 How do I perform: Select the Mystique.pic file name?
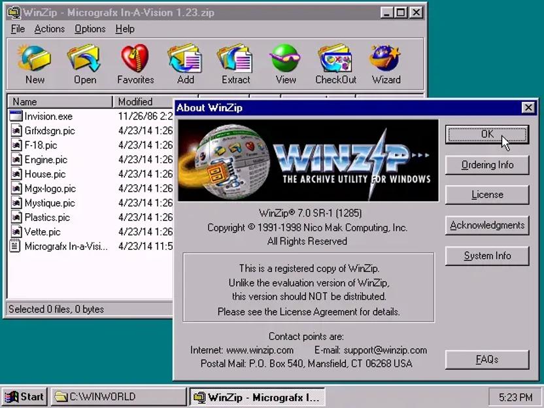point(50,203)
